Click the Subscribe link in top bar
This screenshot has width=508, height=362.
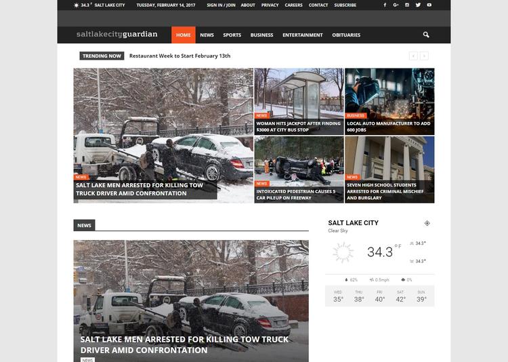(x=345, y=5)
